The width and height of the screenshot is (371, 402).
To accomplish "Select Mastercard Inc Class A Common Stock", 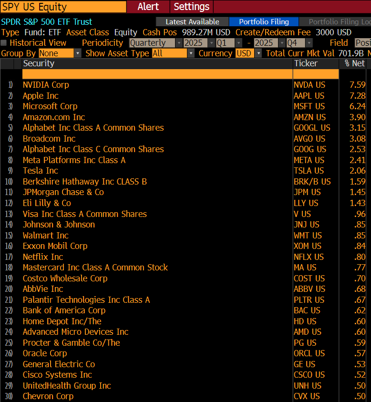I will (x=95, y=268).
